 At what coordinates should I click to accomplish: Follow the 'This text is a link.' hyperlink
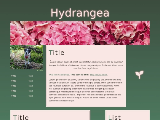pos(99,75)
